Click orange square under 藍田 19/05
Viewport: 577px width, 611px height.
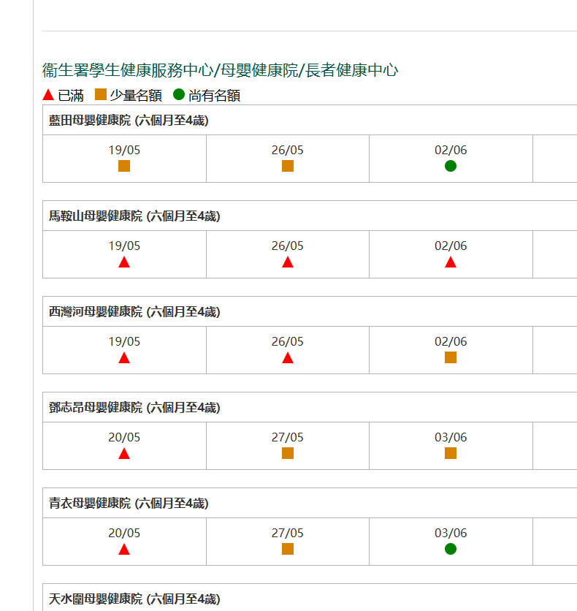(x=124, y=166)
